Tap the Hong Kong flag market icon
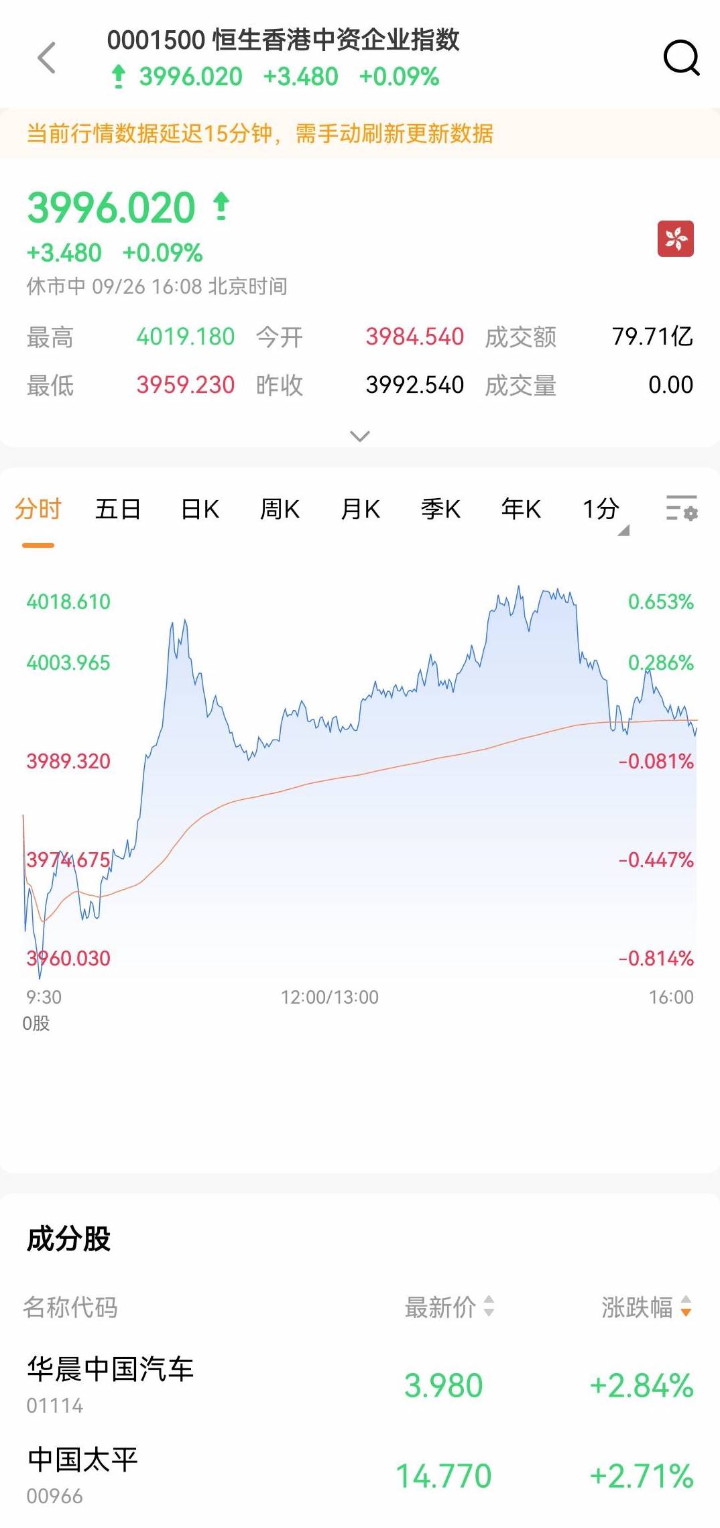 (x=675, y=239)
